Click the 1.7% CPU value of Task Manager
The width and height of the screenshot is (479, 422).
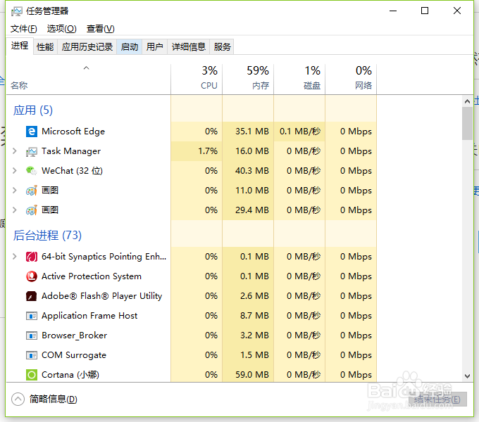tap(208, 151)
